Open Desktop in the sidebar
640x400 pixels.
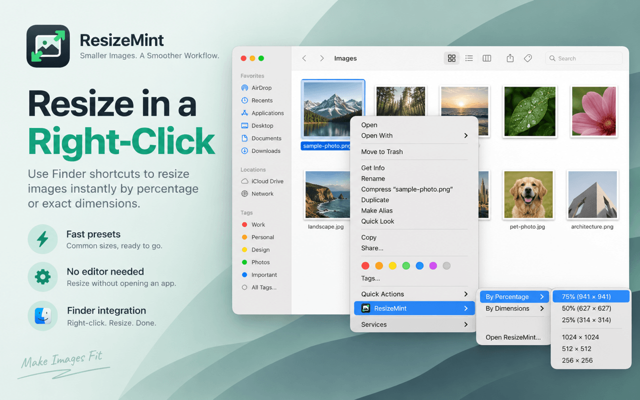(x=257, y=125)
